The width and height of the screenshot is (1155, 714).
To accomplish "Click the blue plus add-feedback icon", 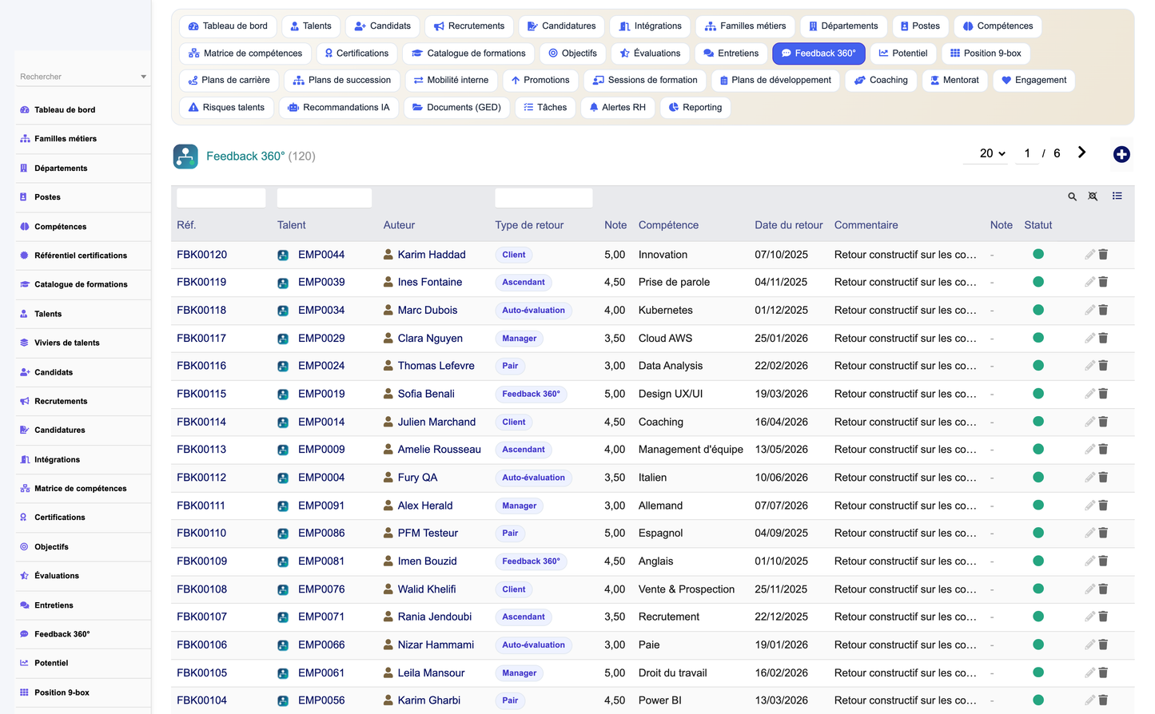I will 1121,154.
